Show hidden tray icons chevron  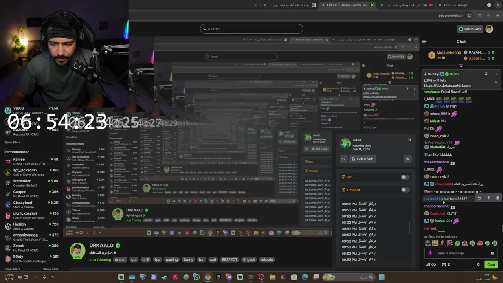[x=52, y=277]
